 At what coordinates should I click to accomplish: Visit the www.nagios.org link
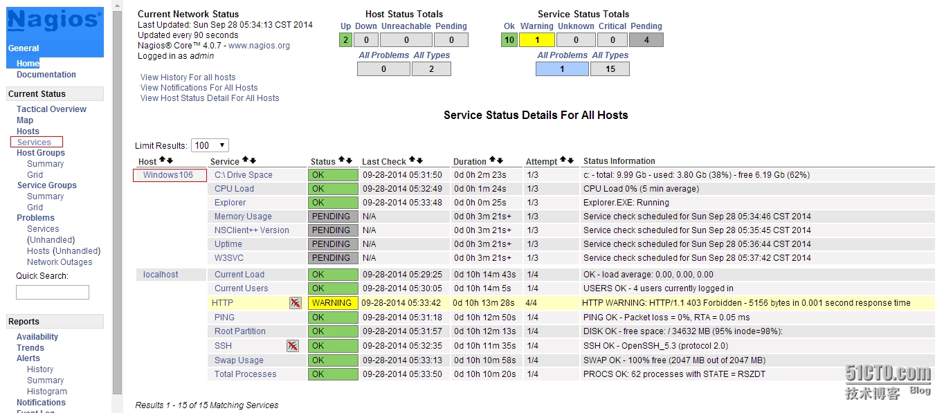tap(259, 46)
